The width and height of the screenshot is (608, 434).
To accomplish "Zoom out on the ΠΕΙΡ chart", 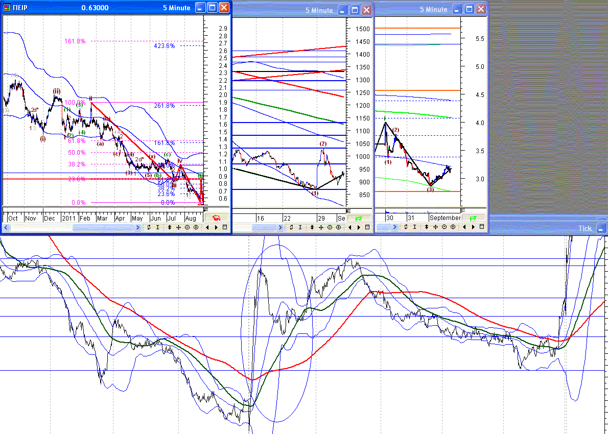I will click(188, 227).
